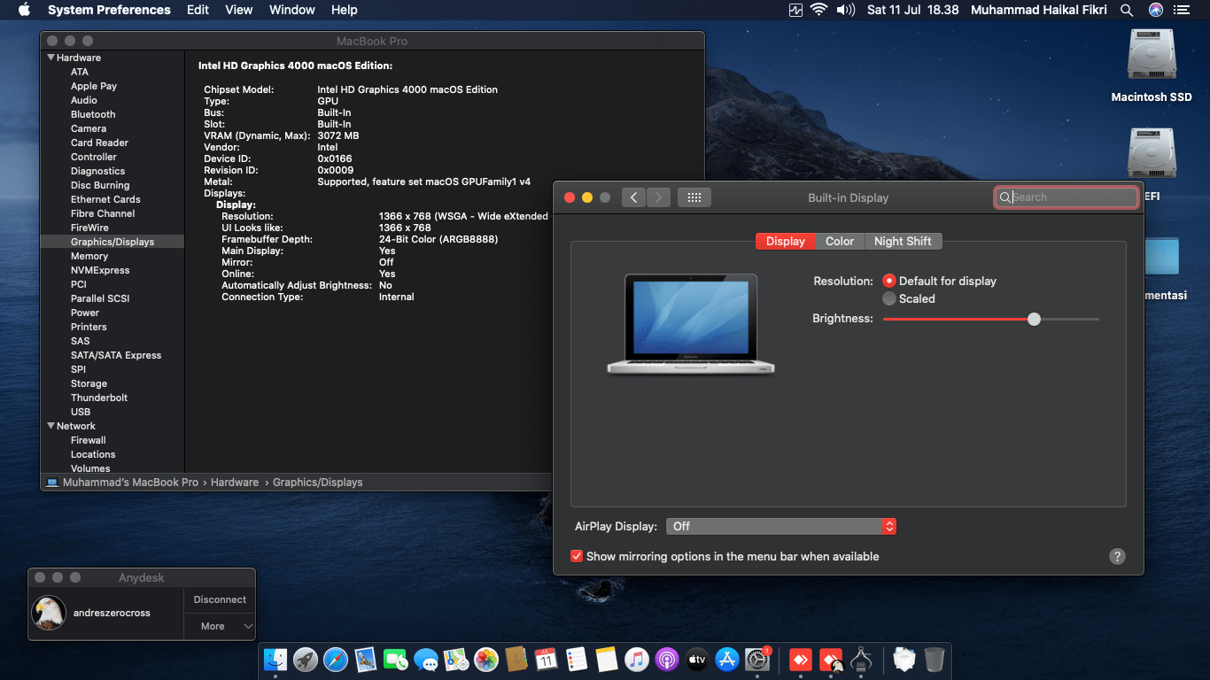The height and width of the screenshot is (680, 1210).
Task: Open Maps from the Dock
Action: [456, 660]
